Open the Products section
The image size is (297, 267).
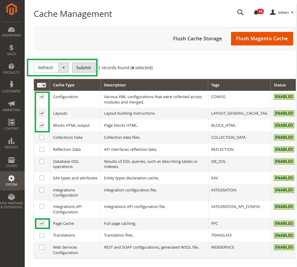coord(11,69)
